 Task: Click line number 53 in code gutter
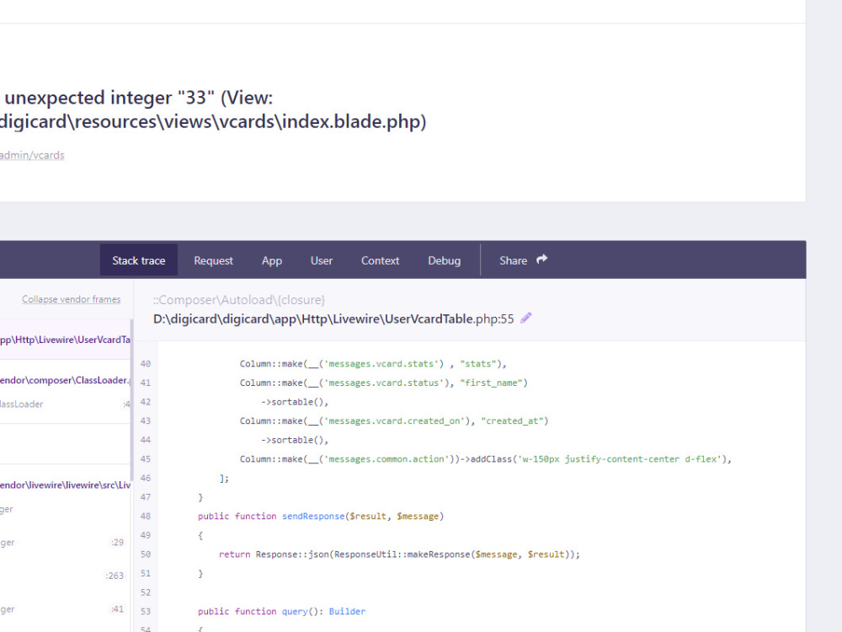click(x=146, y=611)
